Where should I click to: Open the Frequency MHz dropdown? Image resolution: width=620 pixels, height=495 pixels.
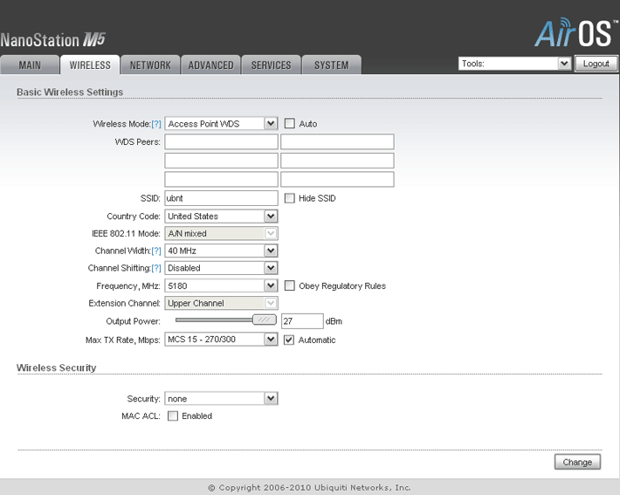pyautogui.click(x=221, y=285)
